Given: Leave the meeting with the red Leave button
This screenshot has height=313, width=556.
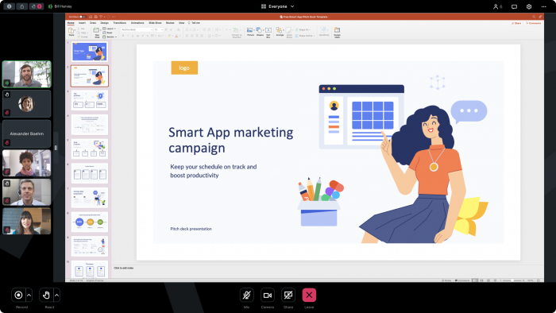Looking at the screenshot, I should tap(309, 295).
